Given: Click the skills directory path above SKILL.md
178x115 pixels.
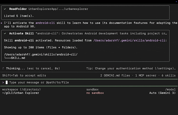Looking at the screenshot, I should click(x=41, y=54).
